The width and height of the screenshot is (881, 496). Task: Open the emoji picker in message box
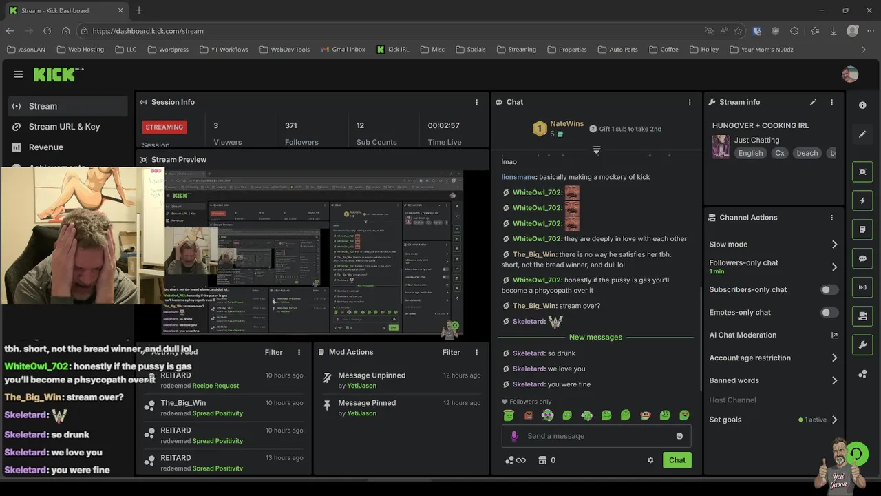point(679,436)
